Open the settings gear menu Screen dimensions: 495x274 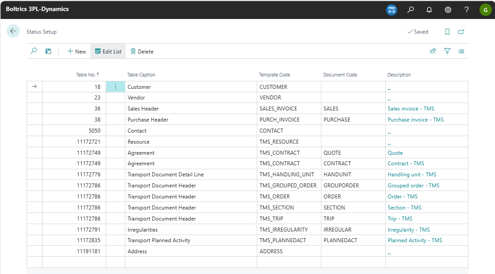pos(448,9)
